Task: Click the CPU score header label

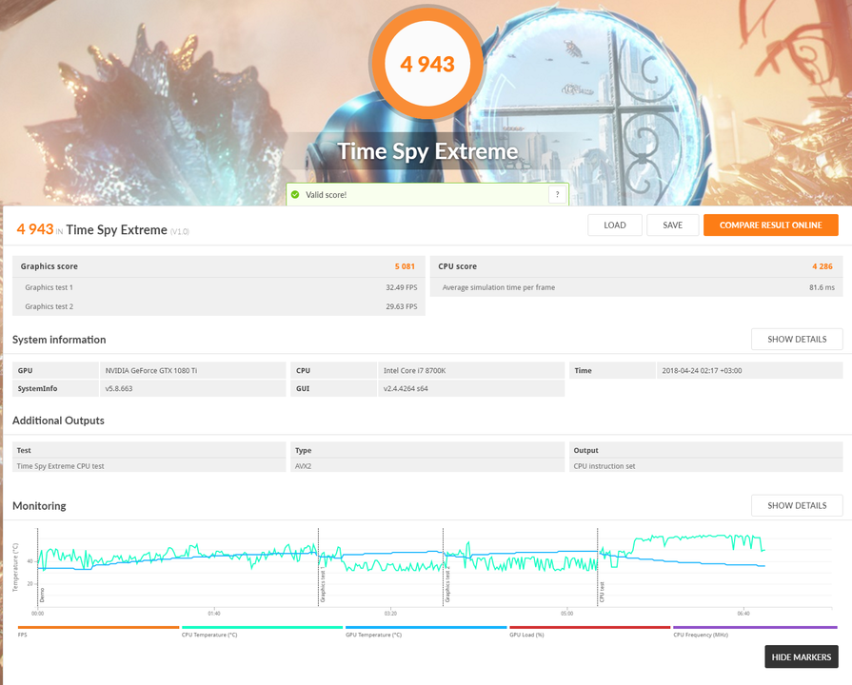Action: (x=457, y=266)
